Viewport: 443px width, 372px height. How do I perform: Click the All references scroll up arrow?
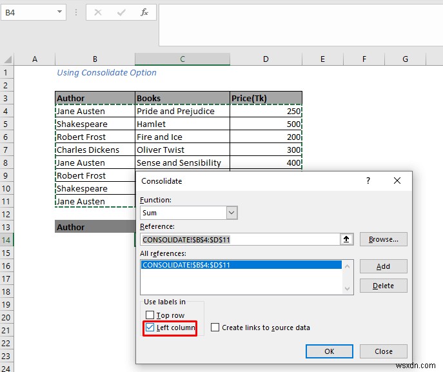point(347,266)
